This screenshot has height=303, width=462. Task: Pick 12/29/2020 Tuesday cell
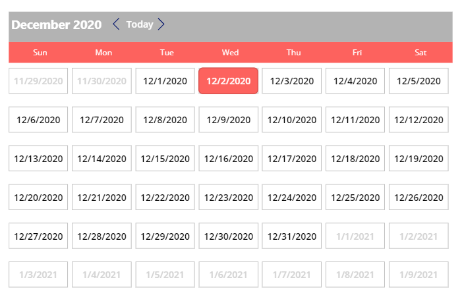pos(165,236)
